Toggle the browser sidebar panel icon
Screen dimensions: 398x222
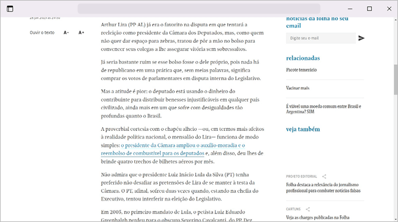coord(10,9)
